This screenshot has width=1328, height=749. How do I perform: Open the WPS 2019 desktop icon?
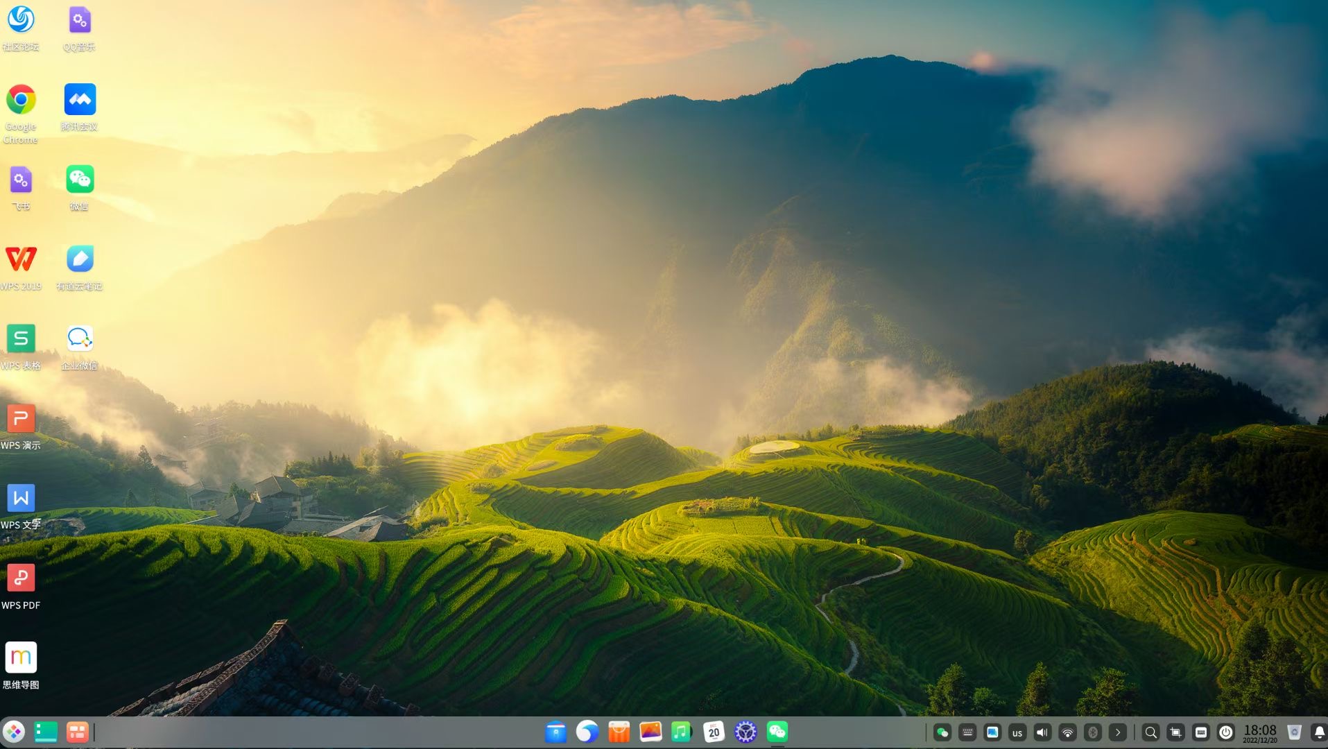[x=21, y=260]
